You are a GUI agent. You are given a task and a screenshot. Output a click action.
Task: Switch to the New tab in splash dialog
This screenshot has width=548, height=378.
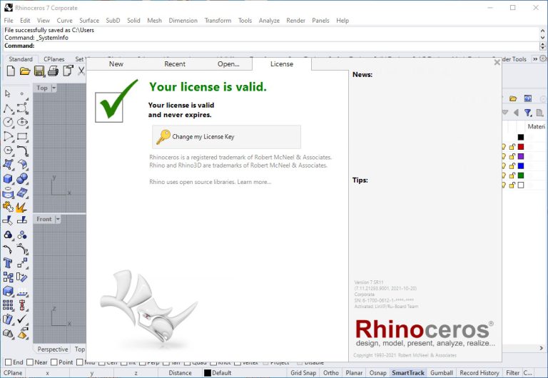[x=116, y=64]
